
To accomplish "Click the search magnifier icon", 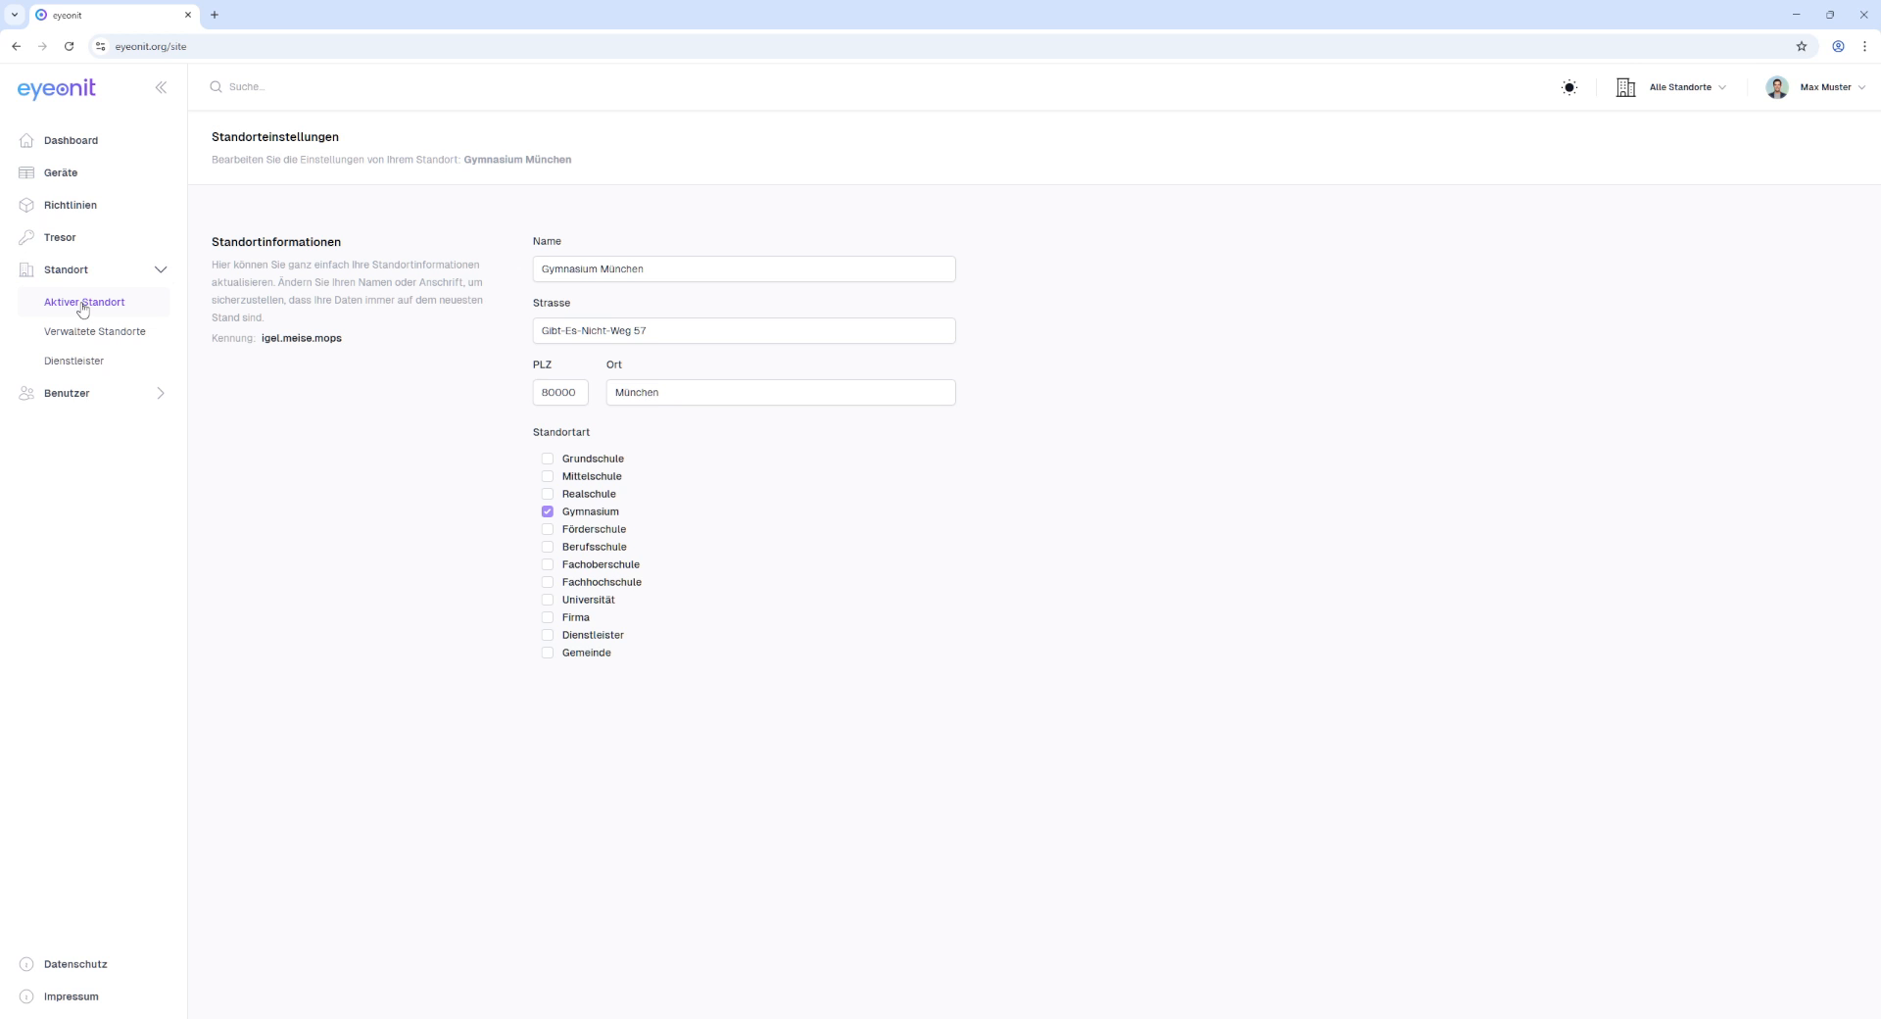I will [216, 87].
